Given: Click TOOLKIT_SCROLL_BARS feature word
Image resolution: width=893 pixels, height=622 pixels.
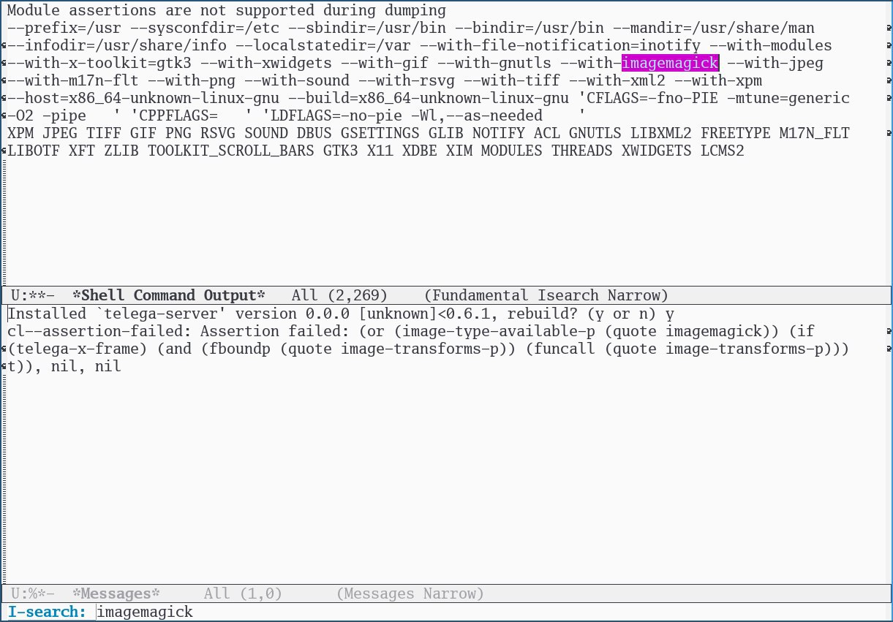Looking at the screenshot, I should click(x=230, y=151).
